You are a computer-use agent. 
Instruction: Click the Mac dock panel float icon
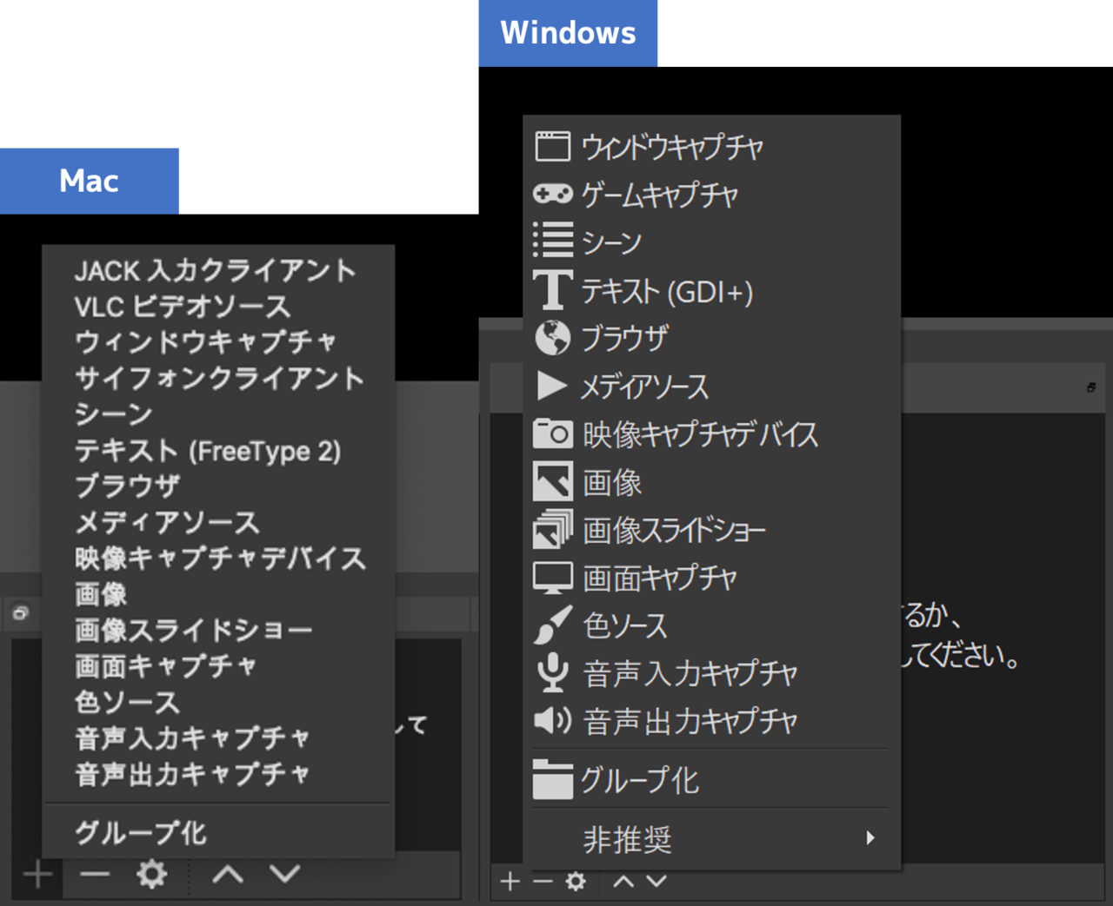click(21, 613)
